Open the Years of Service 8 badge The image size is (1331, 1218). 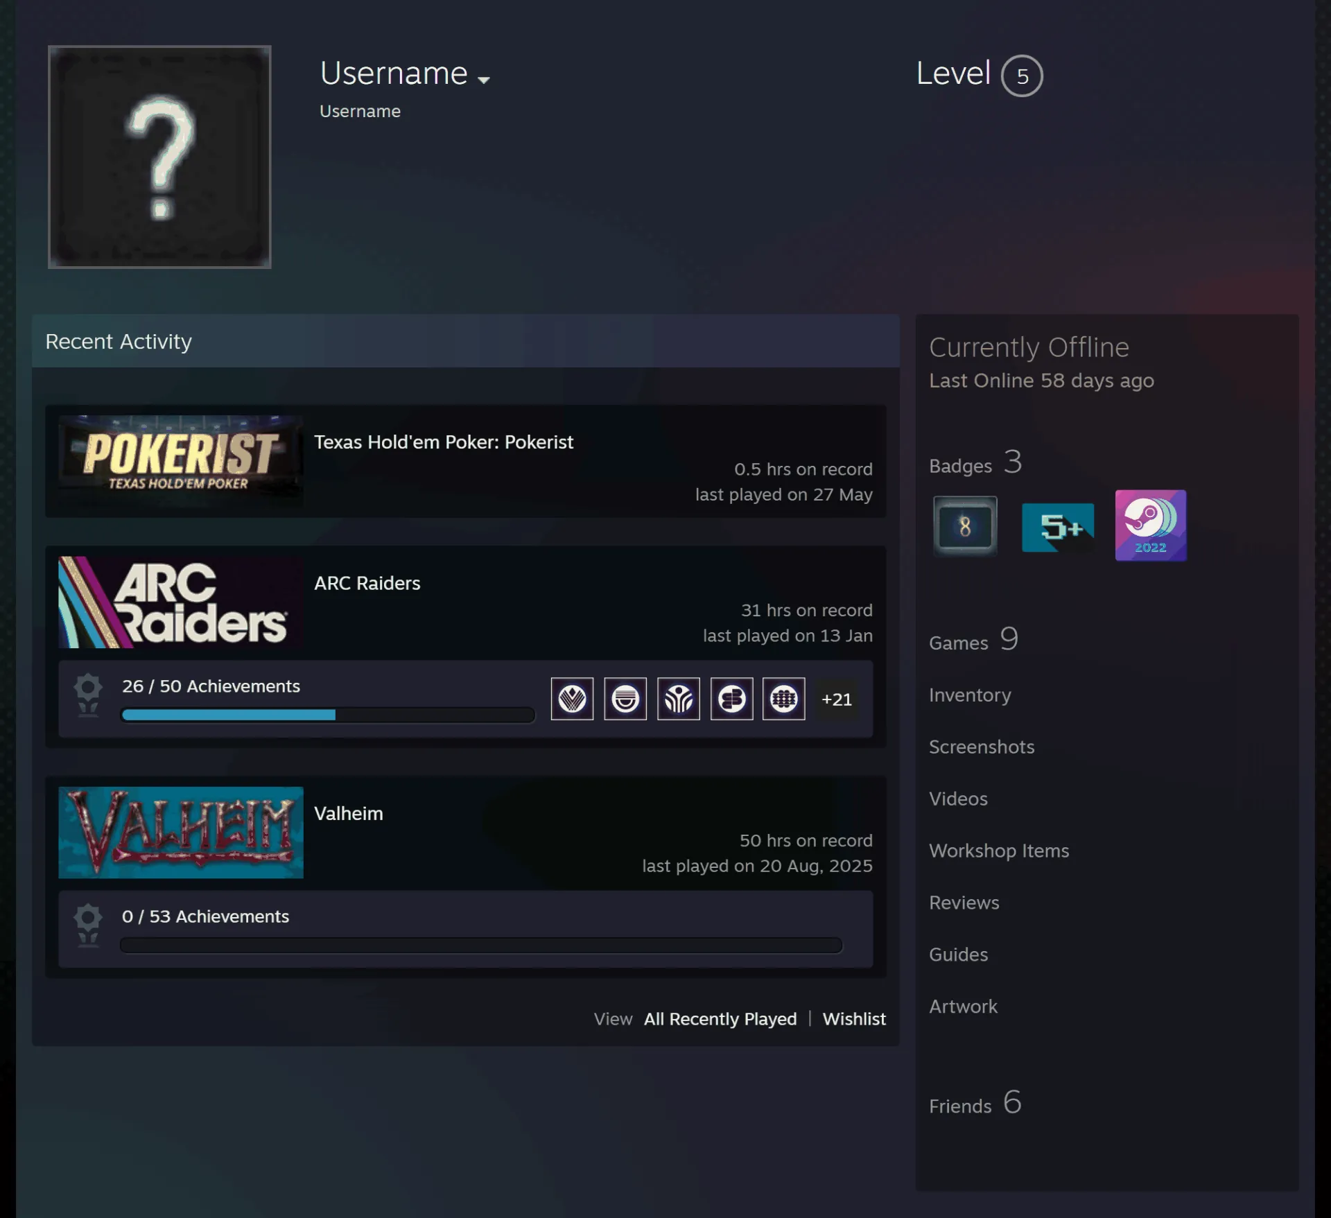pyautogui.click(x=964, y=526)
